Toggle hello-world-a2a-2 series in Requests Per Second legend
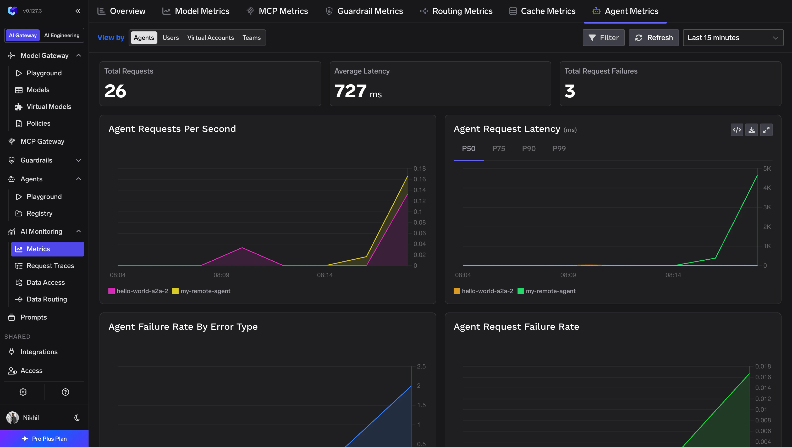792x447 pixels. (x=138, y=291)
